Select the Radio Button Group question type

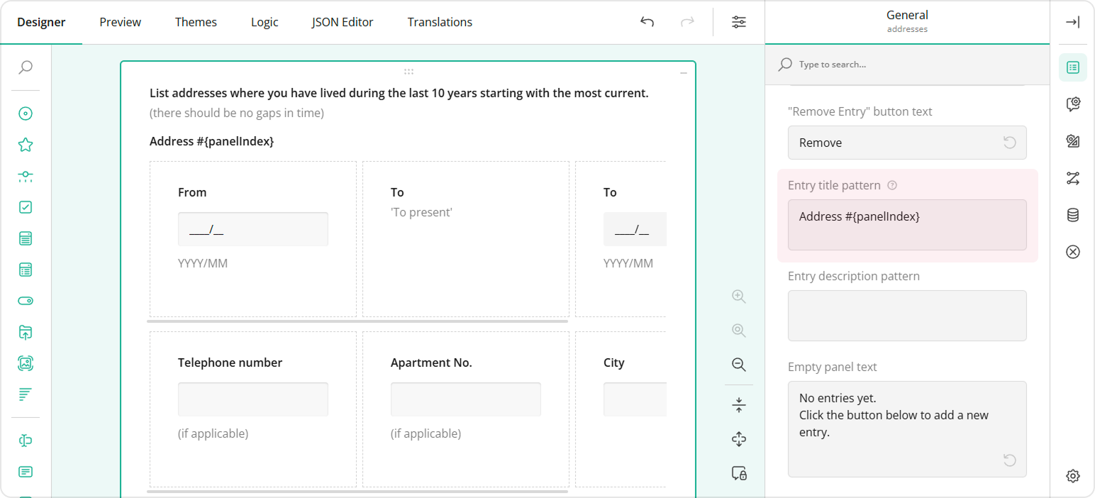(x=26, y=114)
